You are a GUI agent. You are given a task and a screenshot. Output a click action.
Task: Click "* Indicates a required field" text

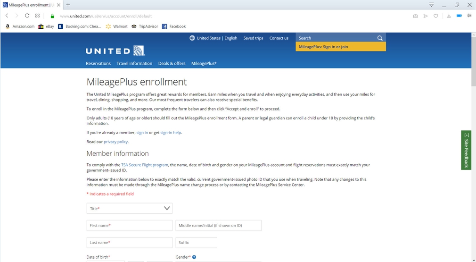pos(110,194)
